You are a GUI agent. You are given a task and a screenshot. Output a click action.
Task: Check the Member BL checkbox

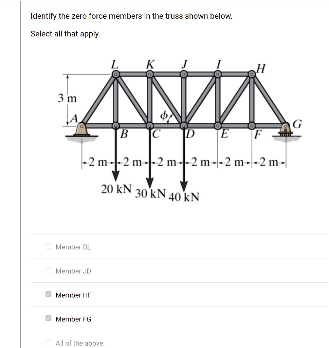tap(48, 246)
